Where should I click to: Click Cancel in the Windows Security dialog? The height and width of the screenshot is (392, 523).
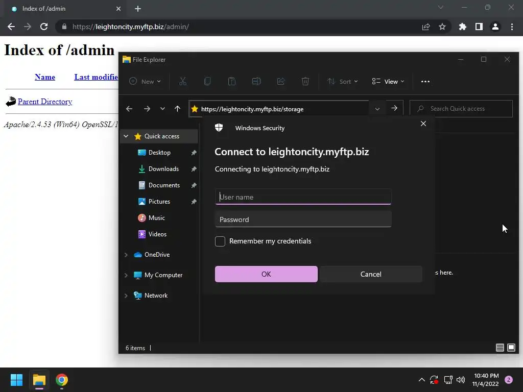click(371, 274)
